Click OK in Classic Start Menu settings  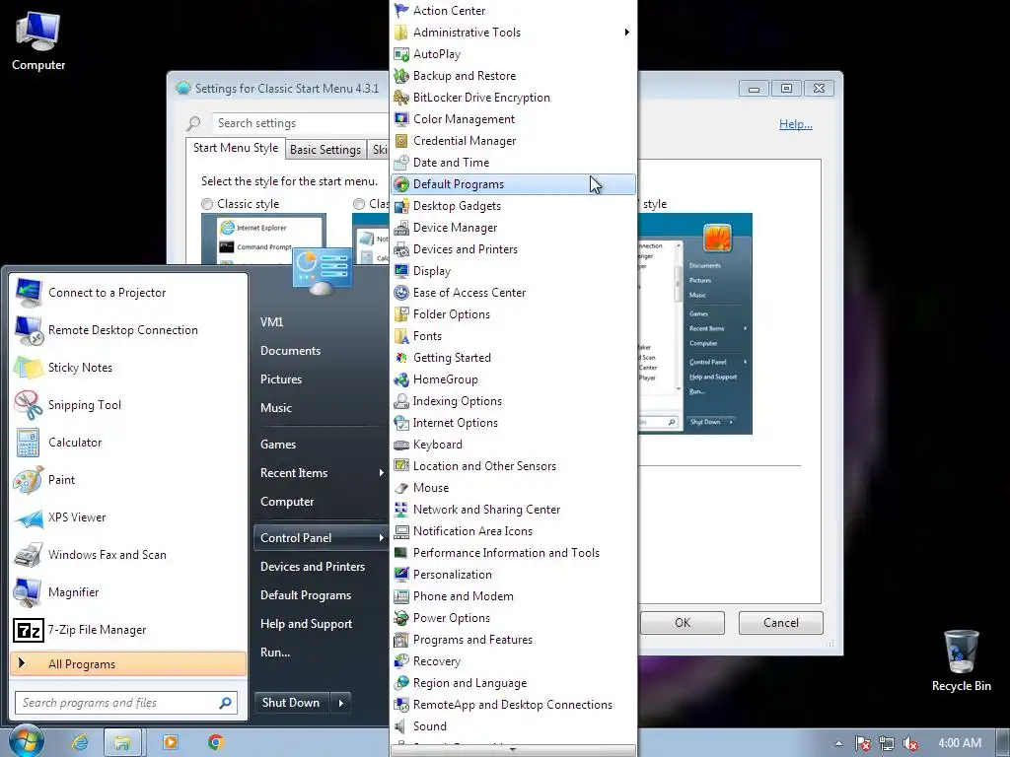tap(683, 623)
